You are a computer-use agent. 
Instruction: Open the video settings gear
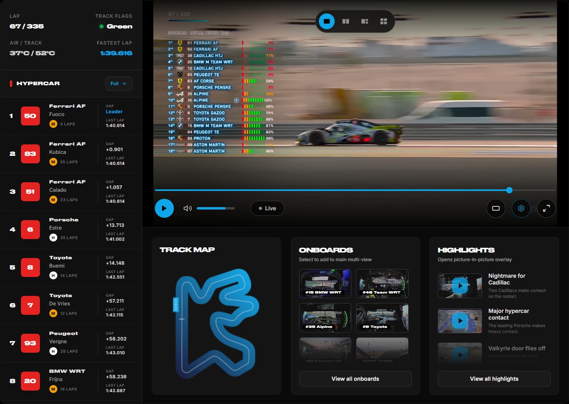pyautogui.click(x=521, y=208)
